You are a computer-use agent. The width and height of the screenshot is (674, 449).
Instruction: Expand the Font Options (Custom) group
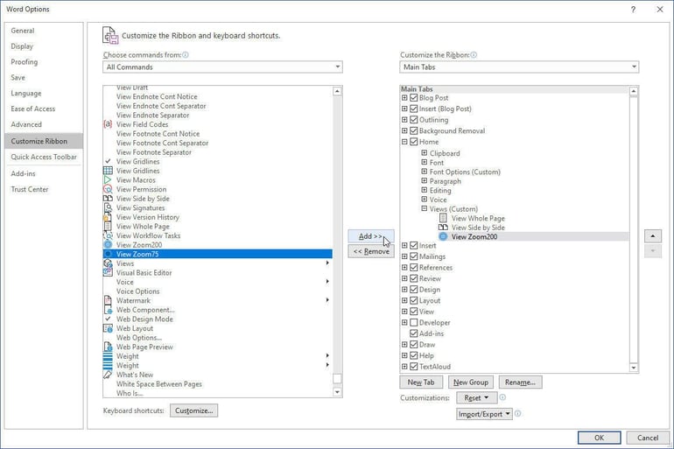click(424, 171)
